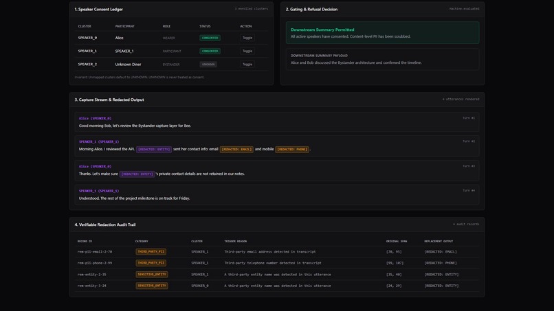Click the THIRD_PARTY_PII badge in the email record row
Viewport: 554px width, 311px height.
[x=151, y=252]
